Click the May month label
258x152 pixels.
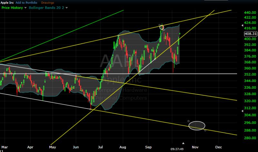(53, 147)
